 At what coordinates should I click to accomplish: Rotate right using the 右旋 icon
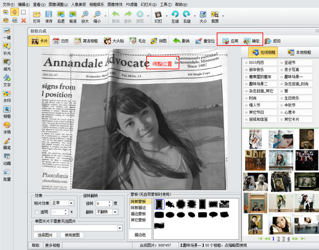pyautogui.click(x=187, y=16)
